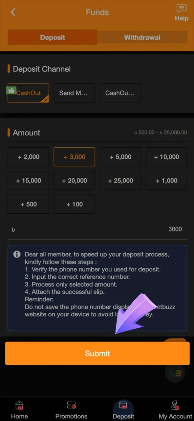The width and height of the screenshot is (194, 421).
Task: Choose the +25,000 quick amount
Action: pos(120,181)
